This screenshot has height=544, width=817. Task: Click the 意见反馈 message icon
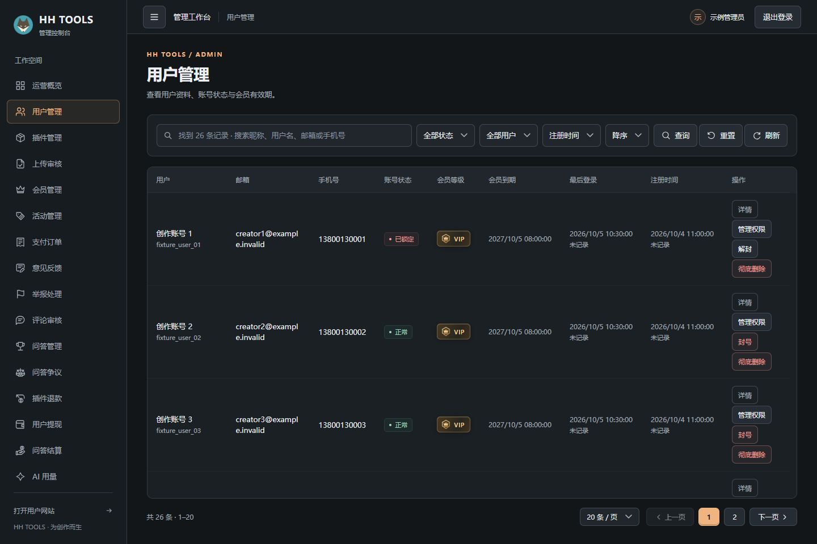coord(20,268)
